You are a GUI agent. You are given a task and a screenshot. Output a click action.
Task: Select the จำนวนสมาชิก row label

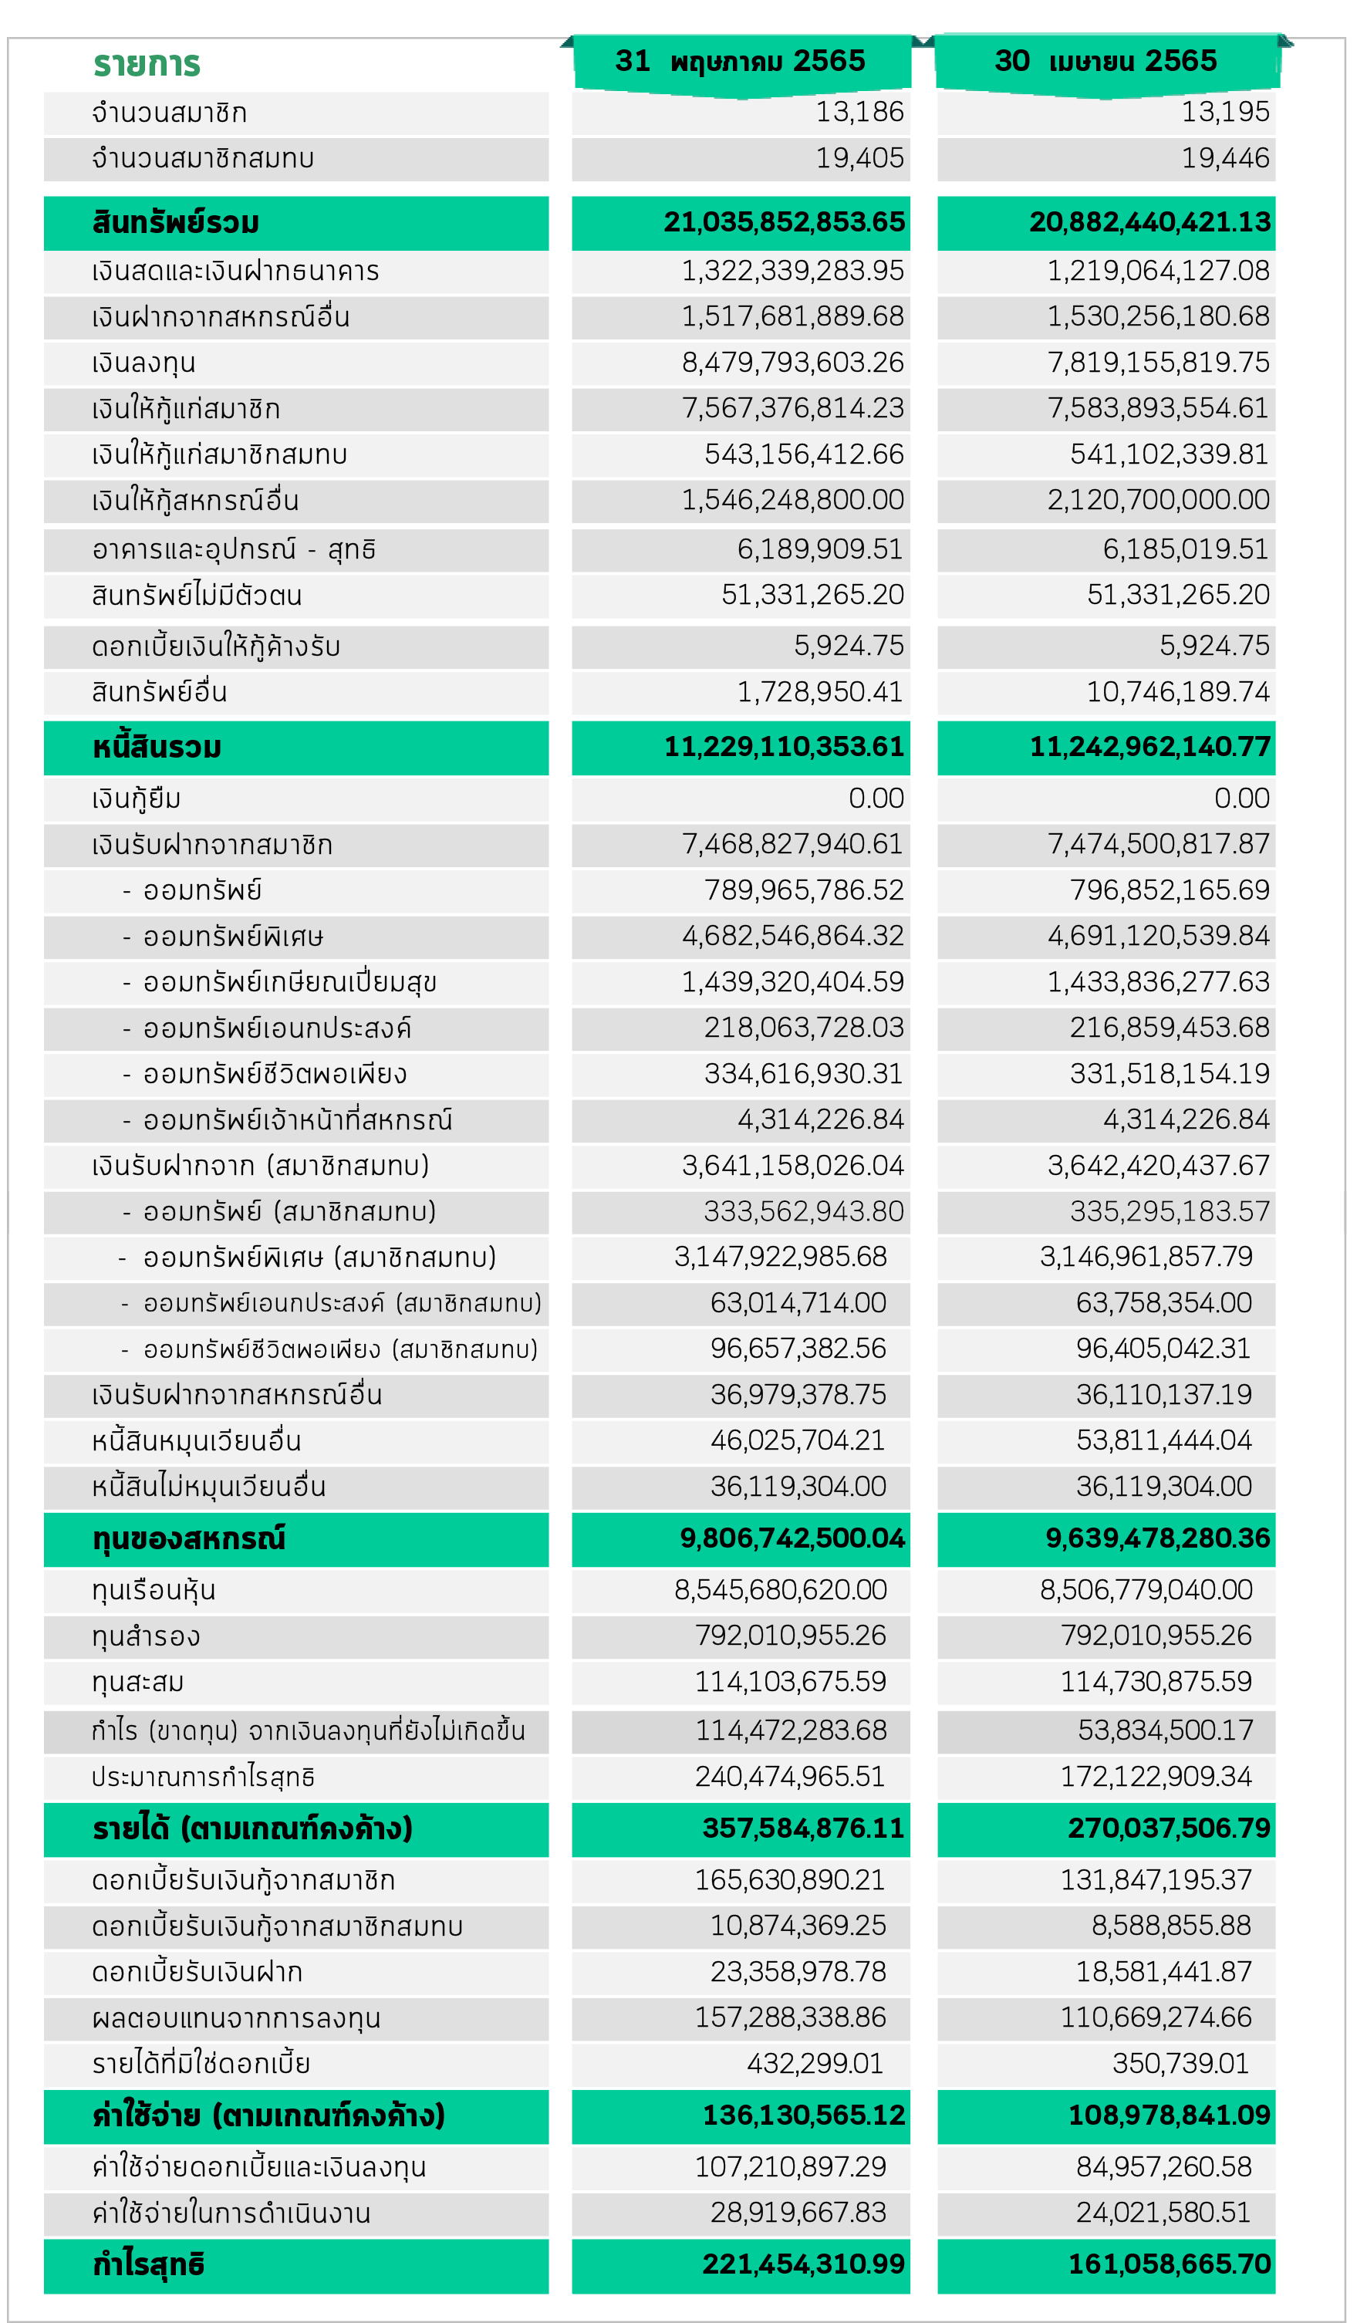170,113
